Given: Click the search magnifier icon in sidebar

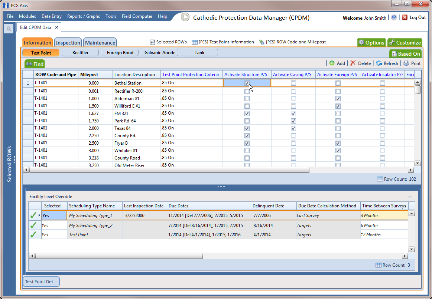Looking at the screenshot, I should point(9,29).
